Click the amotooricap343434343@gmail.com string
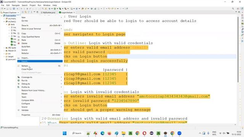This screenshot has width=244, height=137. 173,96
